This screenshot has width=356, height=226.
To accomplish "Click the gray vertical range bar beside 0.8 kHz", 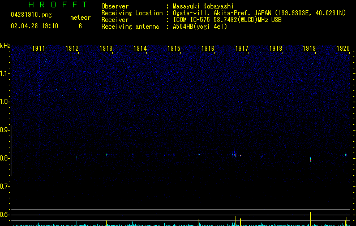I will pyautogui.click(x=11, y=150).
